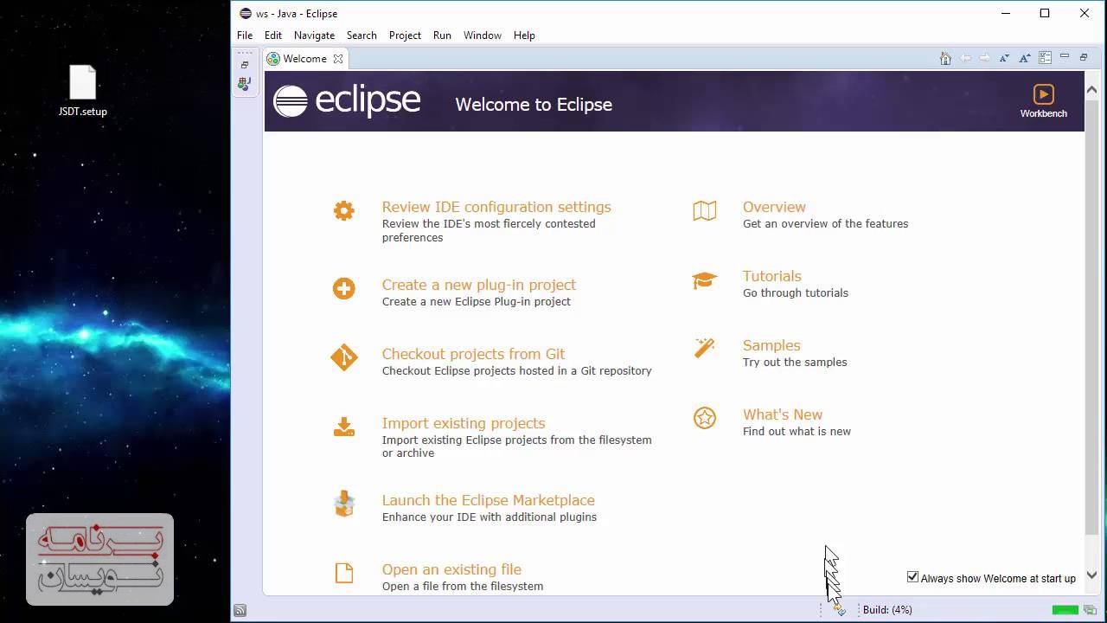Click the graduation cap Tutorials icon
The width and height of the screenshot is (1107, 623).
coord(705,280)
